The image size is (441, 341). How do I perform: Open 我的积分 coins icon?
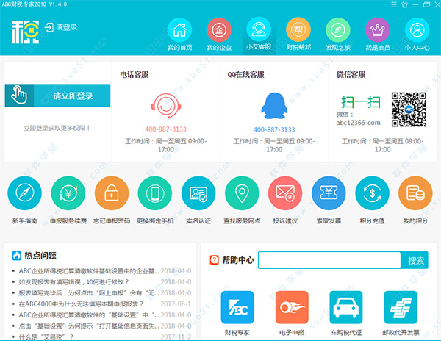[x=415, y=193]
